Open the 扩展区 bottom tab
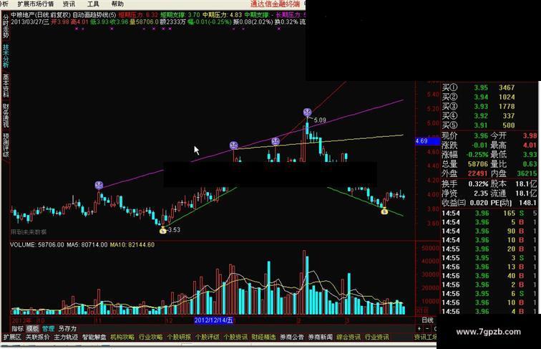 [x=12, y=337]
